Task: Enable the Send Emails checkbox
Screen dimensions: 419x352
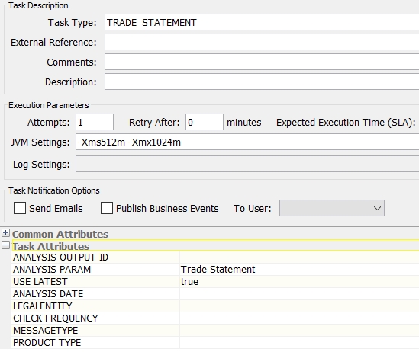Action: coord(20,208)
